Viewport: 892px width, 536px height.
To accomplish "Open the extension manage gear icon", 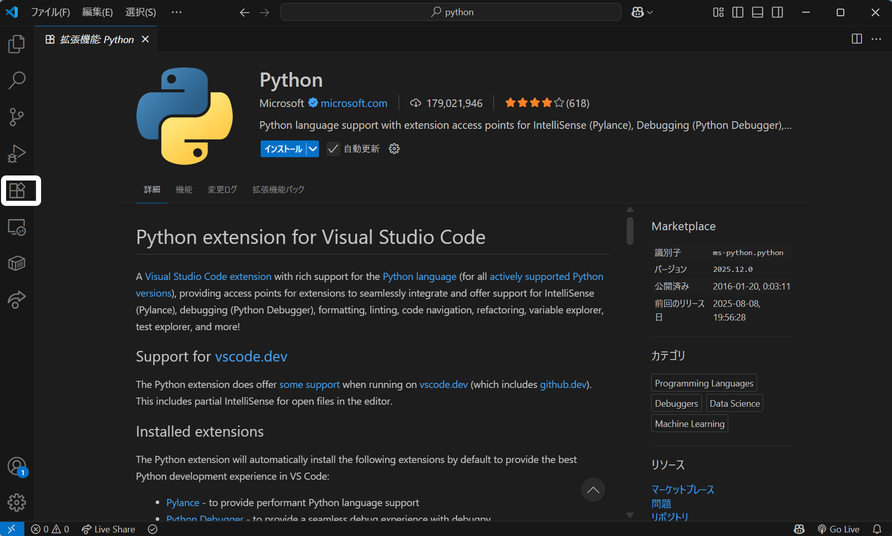I will 394,149.
